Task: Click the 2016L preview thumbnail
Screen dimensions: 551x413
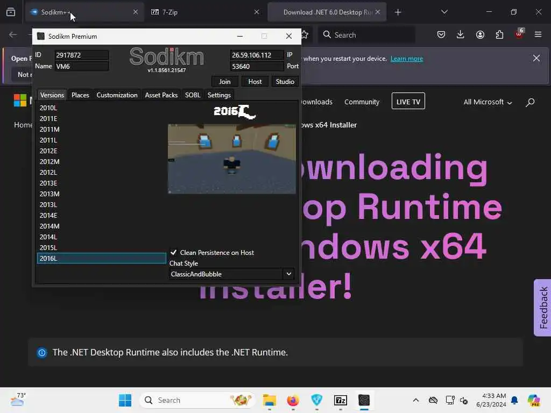Action: [232, 159]
